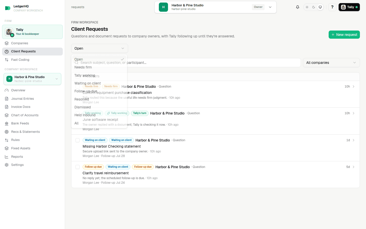366x229 pixels.
Task: Choose Needs firm status option
Action: click(x=99, y=67)
